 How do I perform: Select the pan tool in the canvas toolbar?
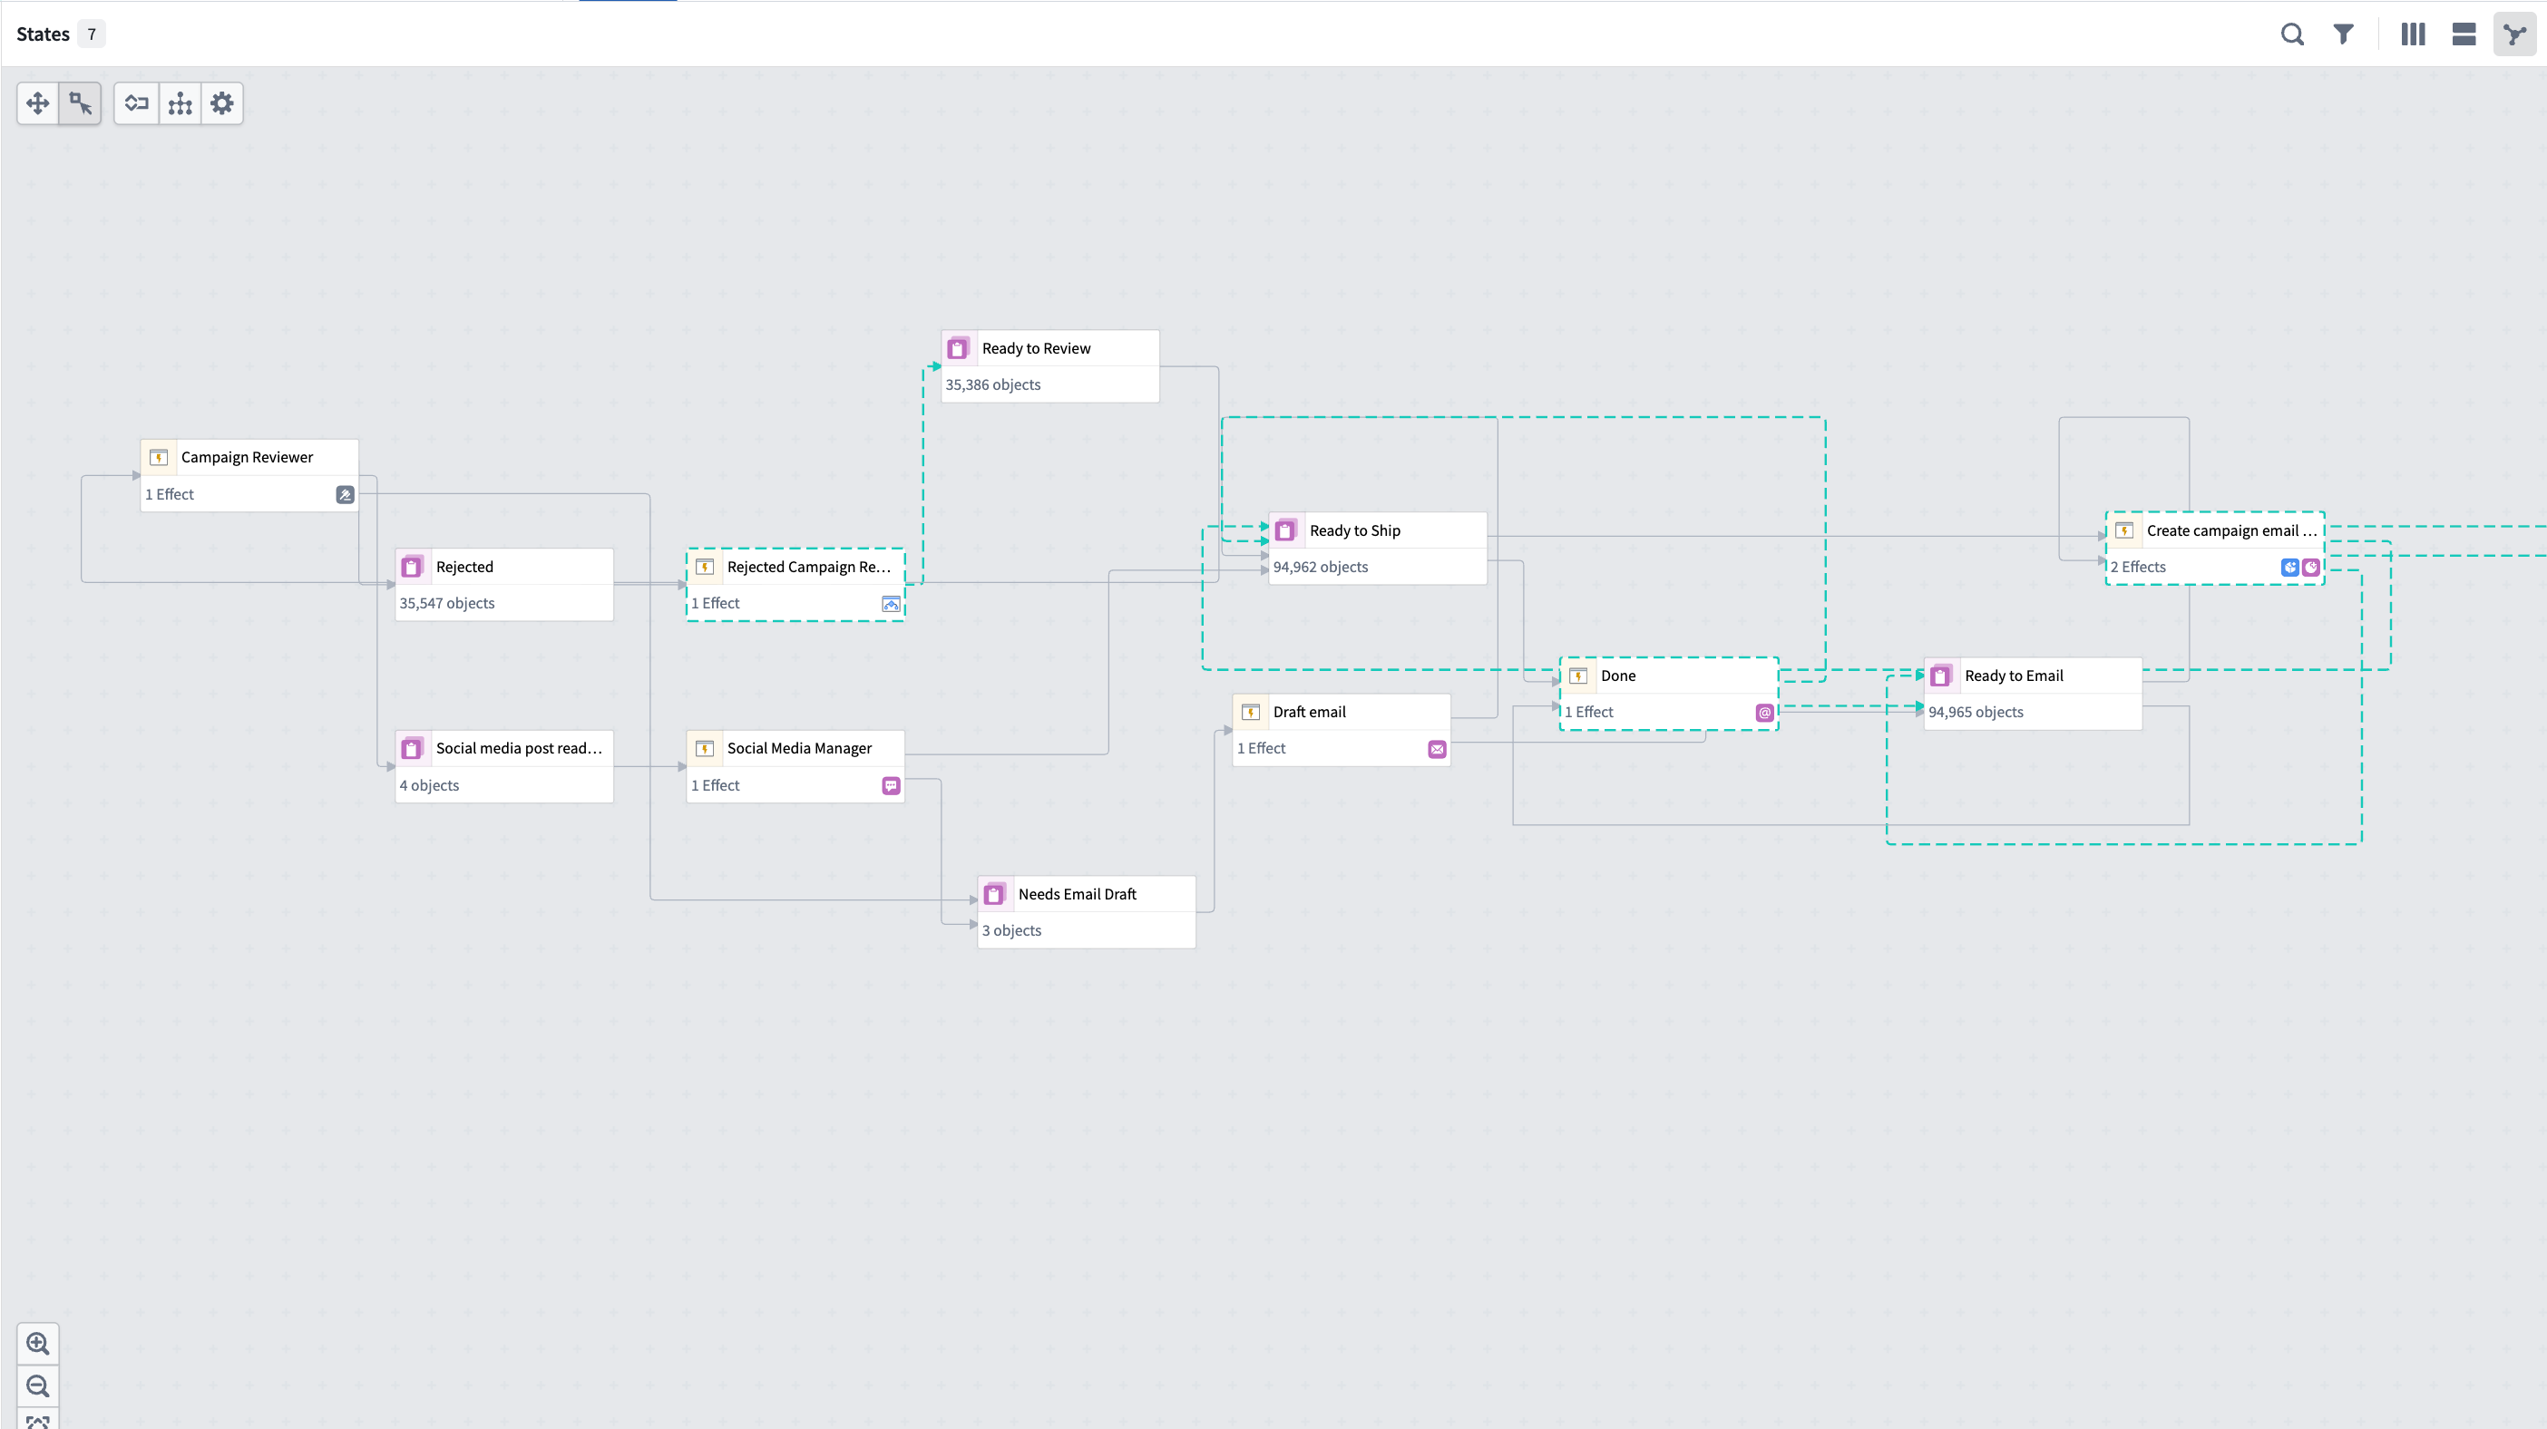coord(37,102)
